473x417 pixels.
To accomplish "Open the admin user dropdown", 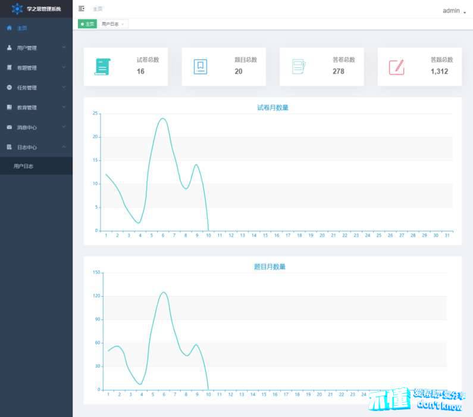I will click(454, 11).
